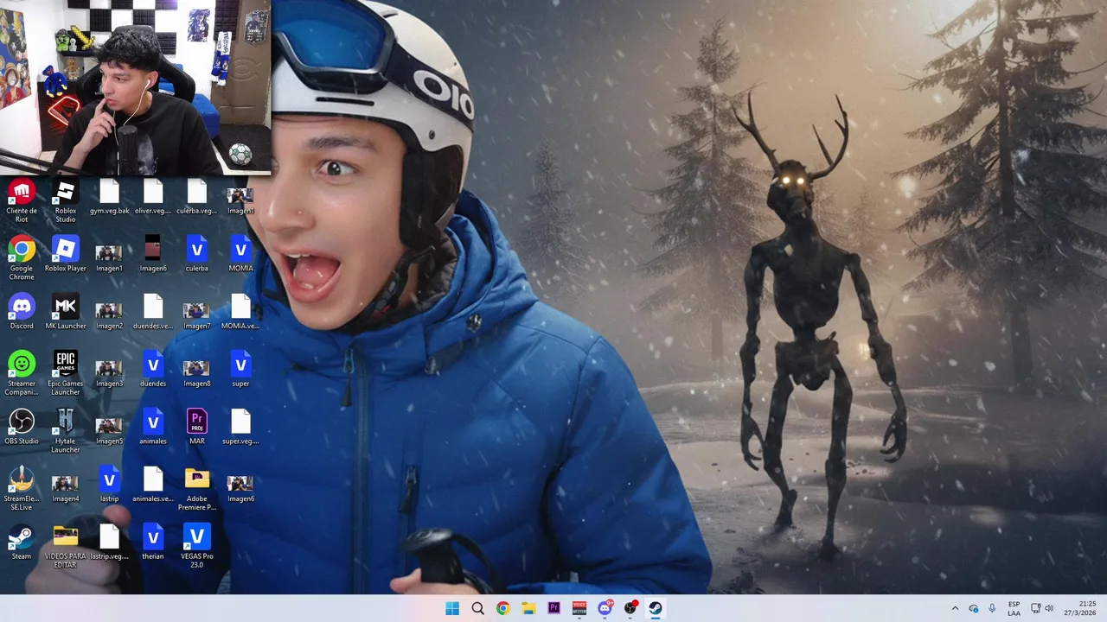1107x622 pixels.
Task: Select the therian VEGAS project icon
Action: [x=153, y=543]
